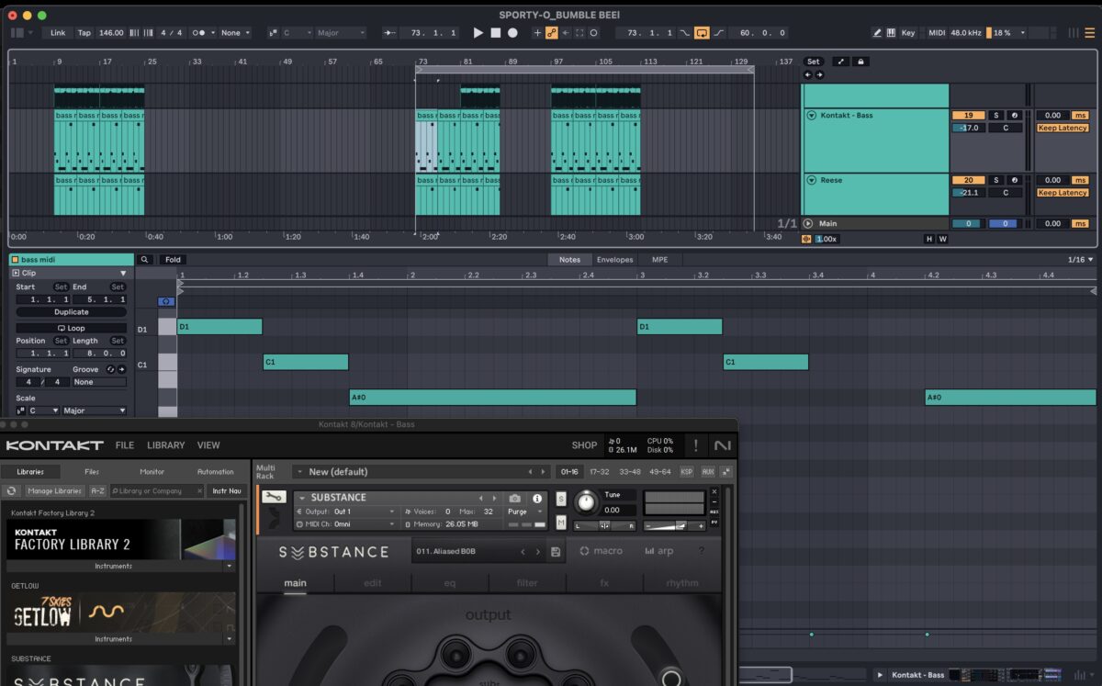Click the Set locator button
Screen dimensions: 1102x686
(x=814, y=62)
